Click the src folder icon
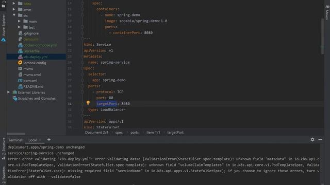Image resolution: width=330 pixels, height=185 pixels. tap(20, 15)
